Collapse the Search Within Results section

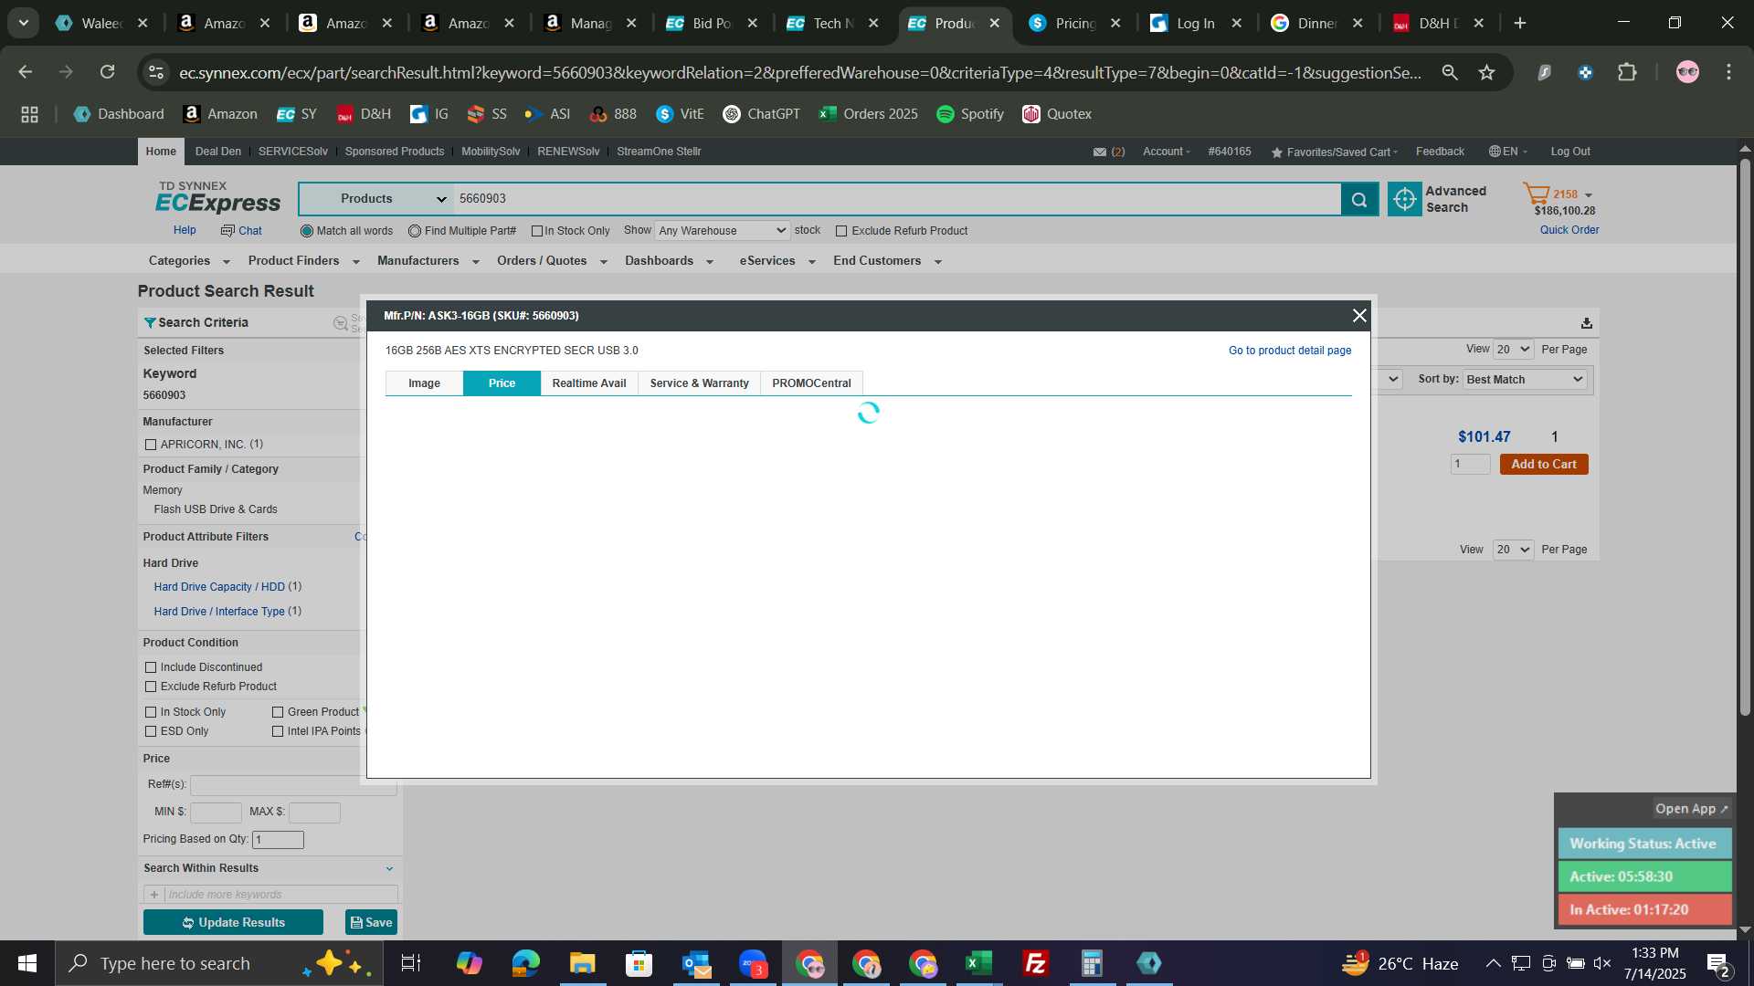tap(389, 869)
